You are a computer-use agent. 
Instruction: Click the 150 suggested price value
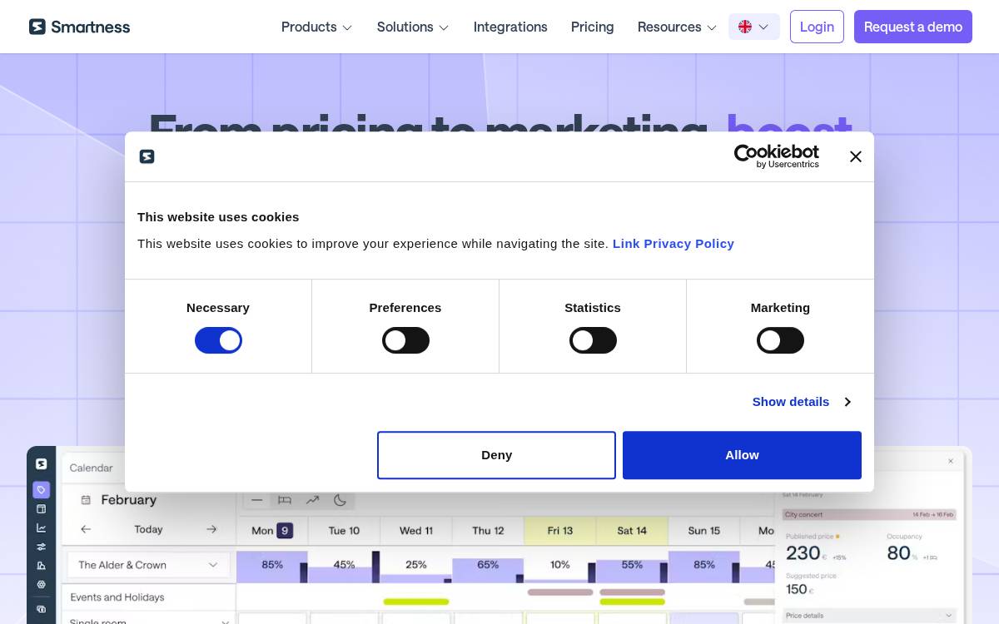(x=797, y=589)
